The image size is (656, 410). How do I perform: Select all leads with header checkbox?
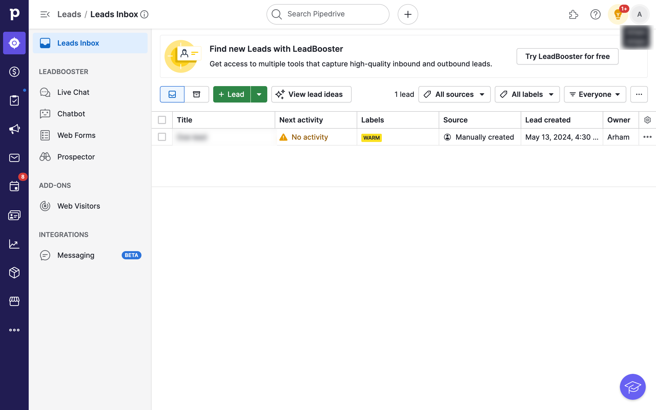pos(162,120)
